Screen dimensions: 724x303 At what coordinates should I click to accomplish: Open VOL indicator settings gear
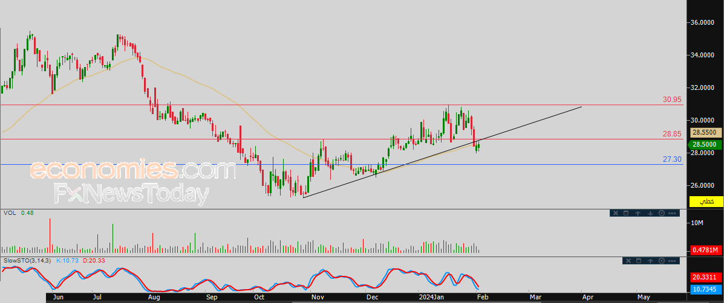(x=662, y=213)
